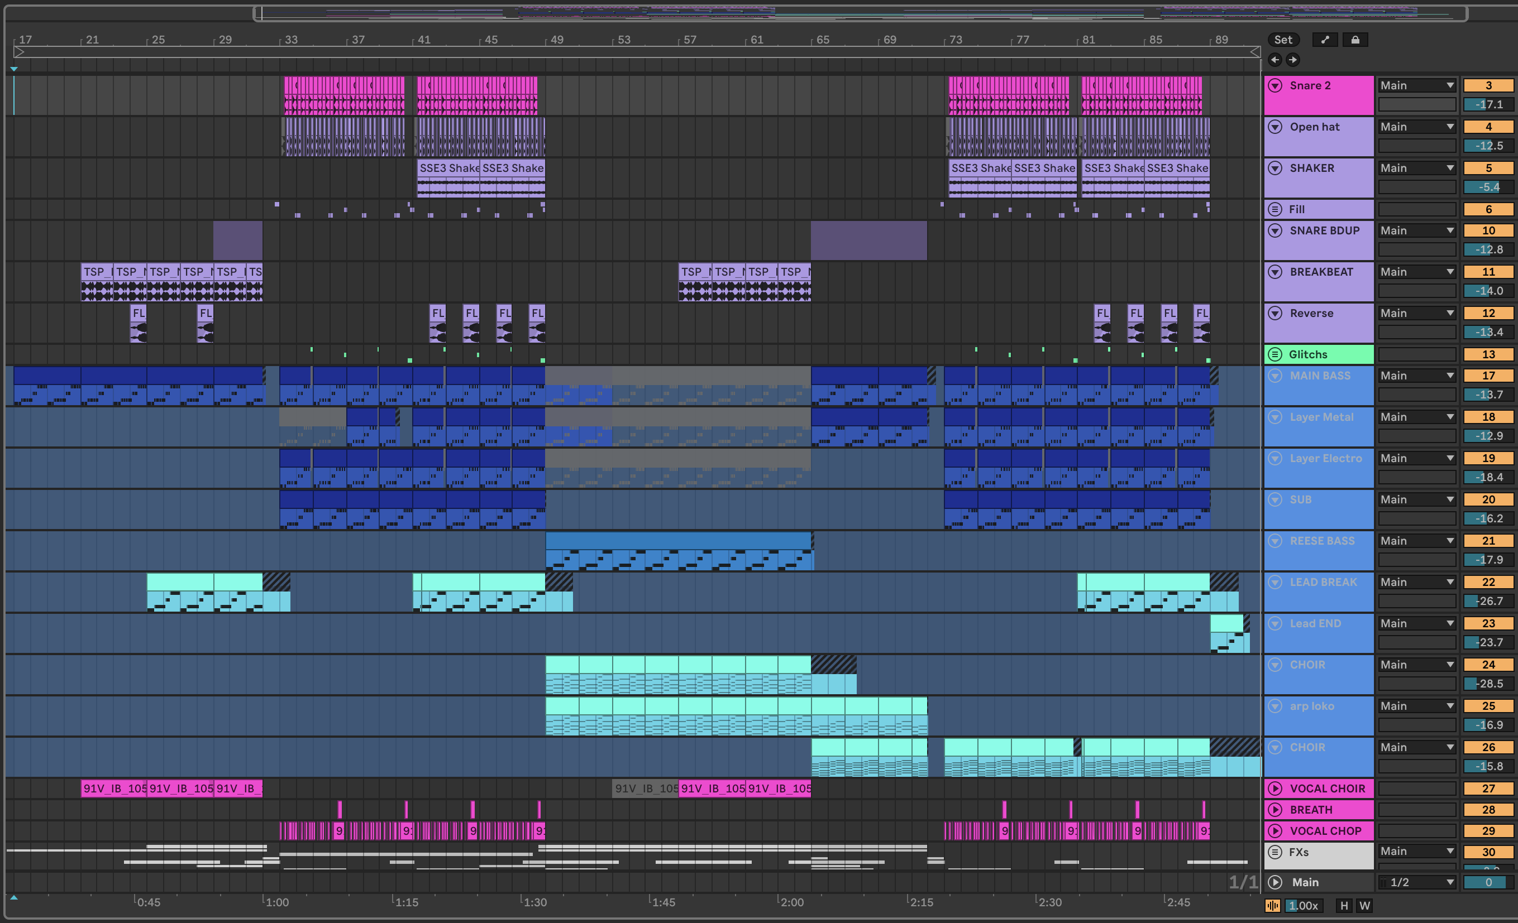Click the lock envelopes icon
1518x923 pixels.
click(x=1355, y=40)
